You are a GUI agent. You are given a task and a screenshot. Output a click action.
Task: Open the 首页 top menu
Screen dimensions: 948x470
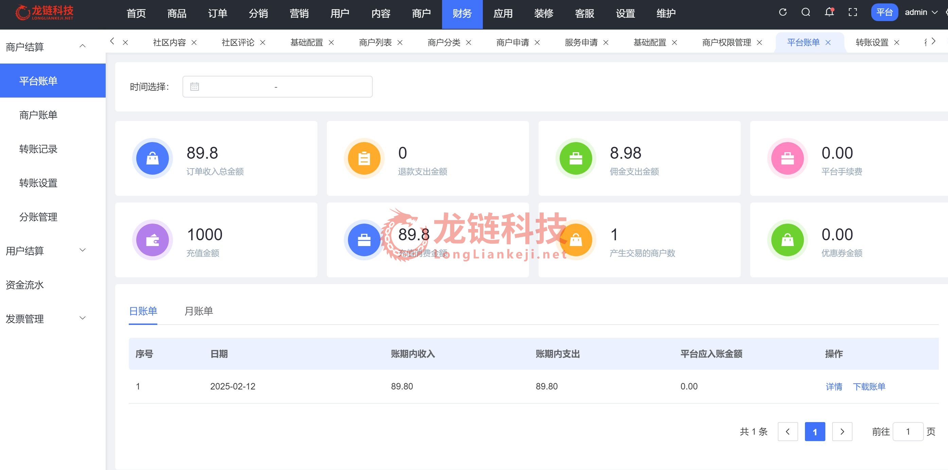[136, 14]
